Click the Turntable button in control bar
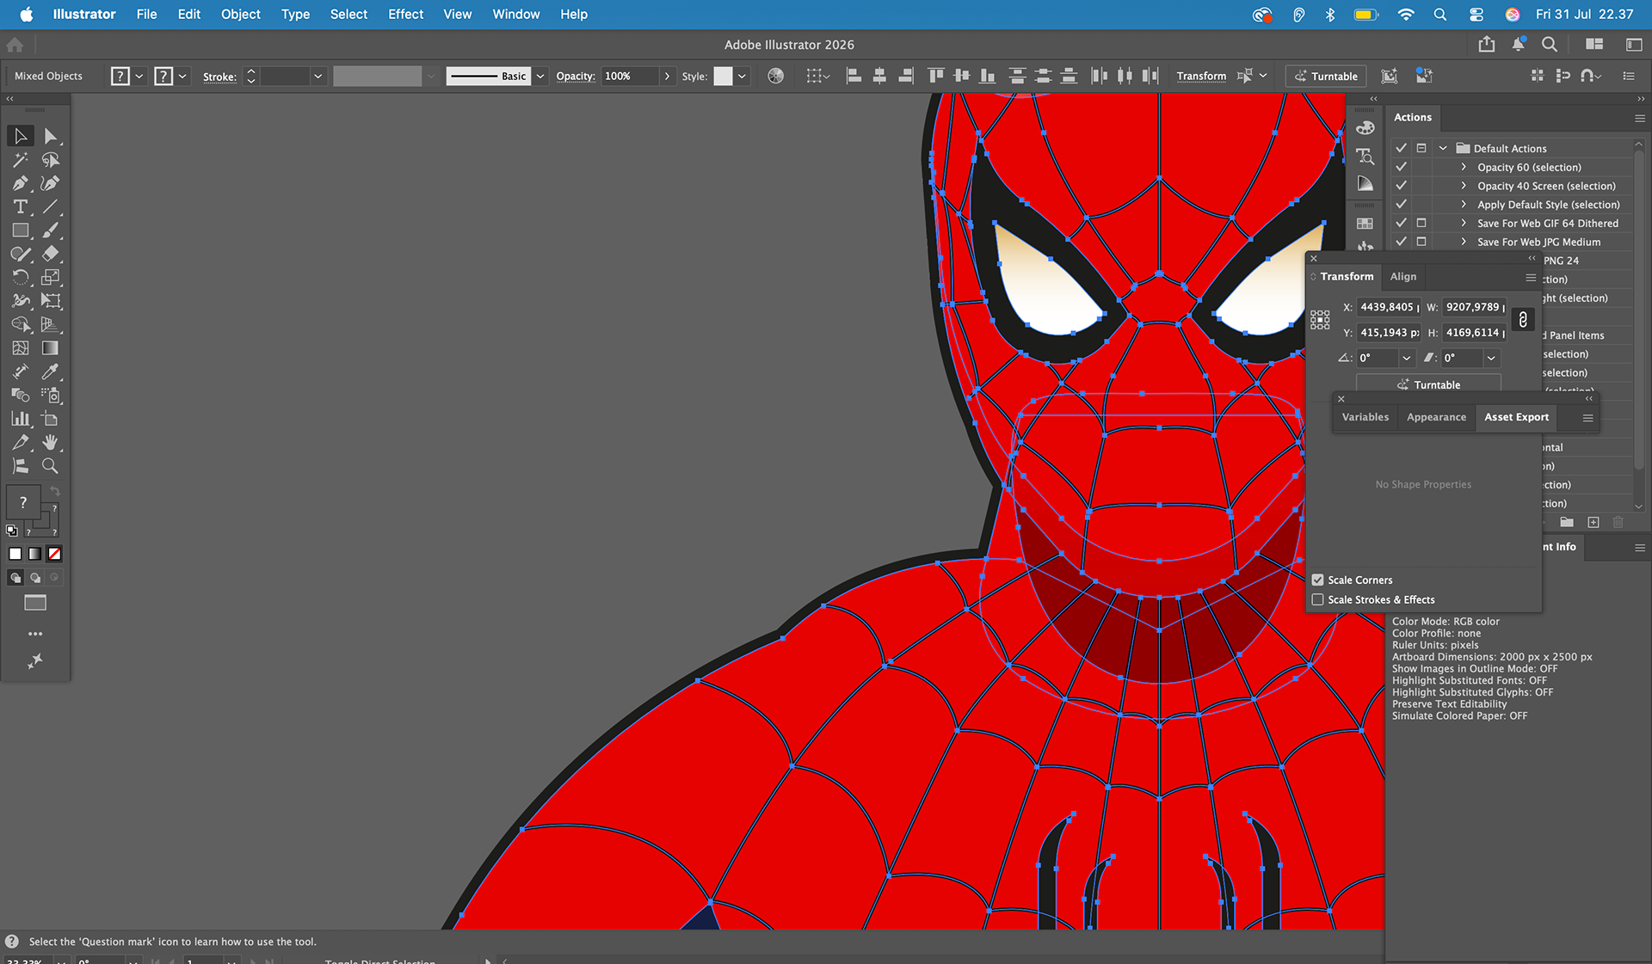This screenshot has height=964, width=1652. tap(1327, 76)
